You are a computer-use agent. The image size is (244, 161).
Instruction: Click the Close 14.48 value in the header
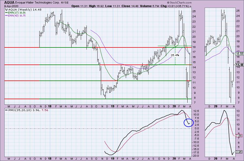(x=130, y=6)
